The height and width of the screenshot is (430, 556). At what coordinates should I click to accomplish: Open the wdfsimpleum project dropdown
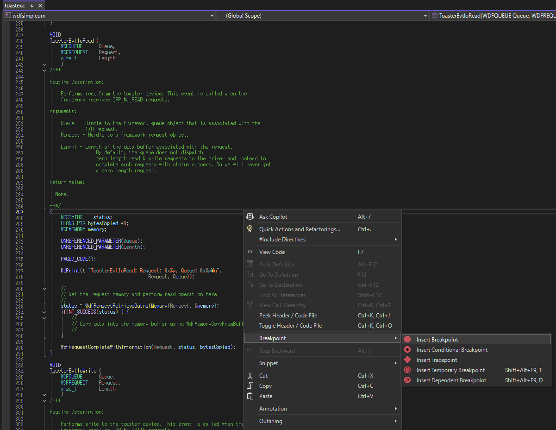tap(212, 16)
